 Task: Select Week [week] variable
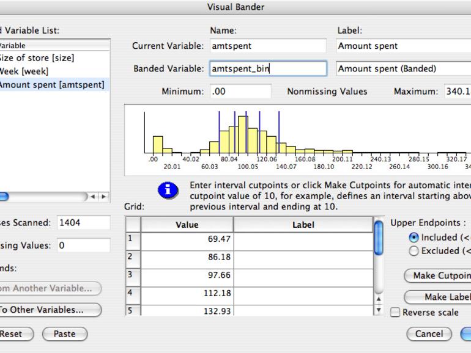54,71
